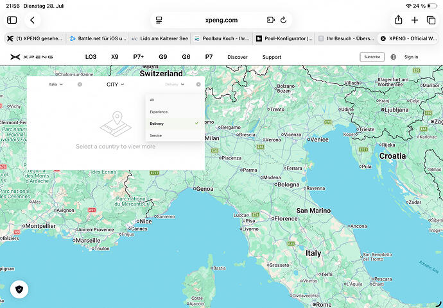Expand the CITY dropdown
This screenshot has height=308, width=443.
coord(116,85)
